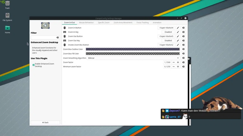Image resolution: width=243 pixels, height=136 pixels.
Task: Click the Minimum zoom factor label
Action: click(x=72, y=67)
